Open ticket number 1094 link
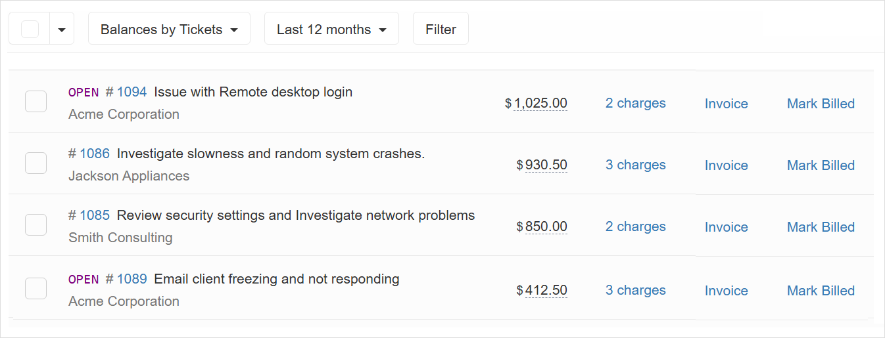Screen dimensions: 885x338 click(132, 92)
